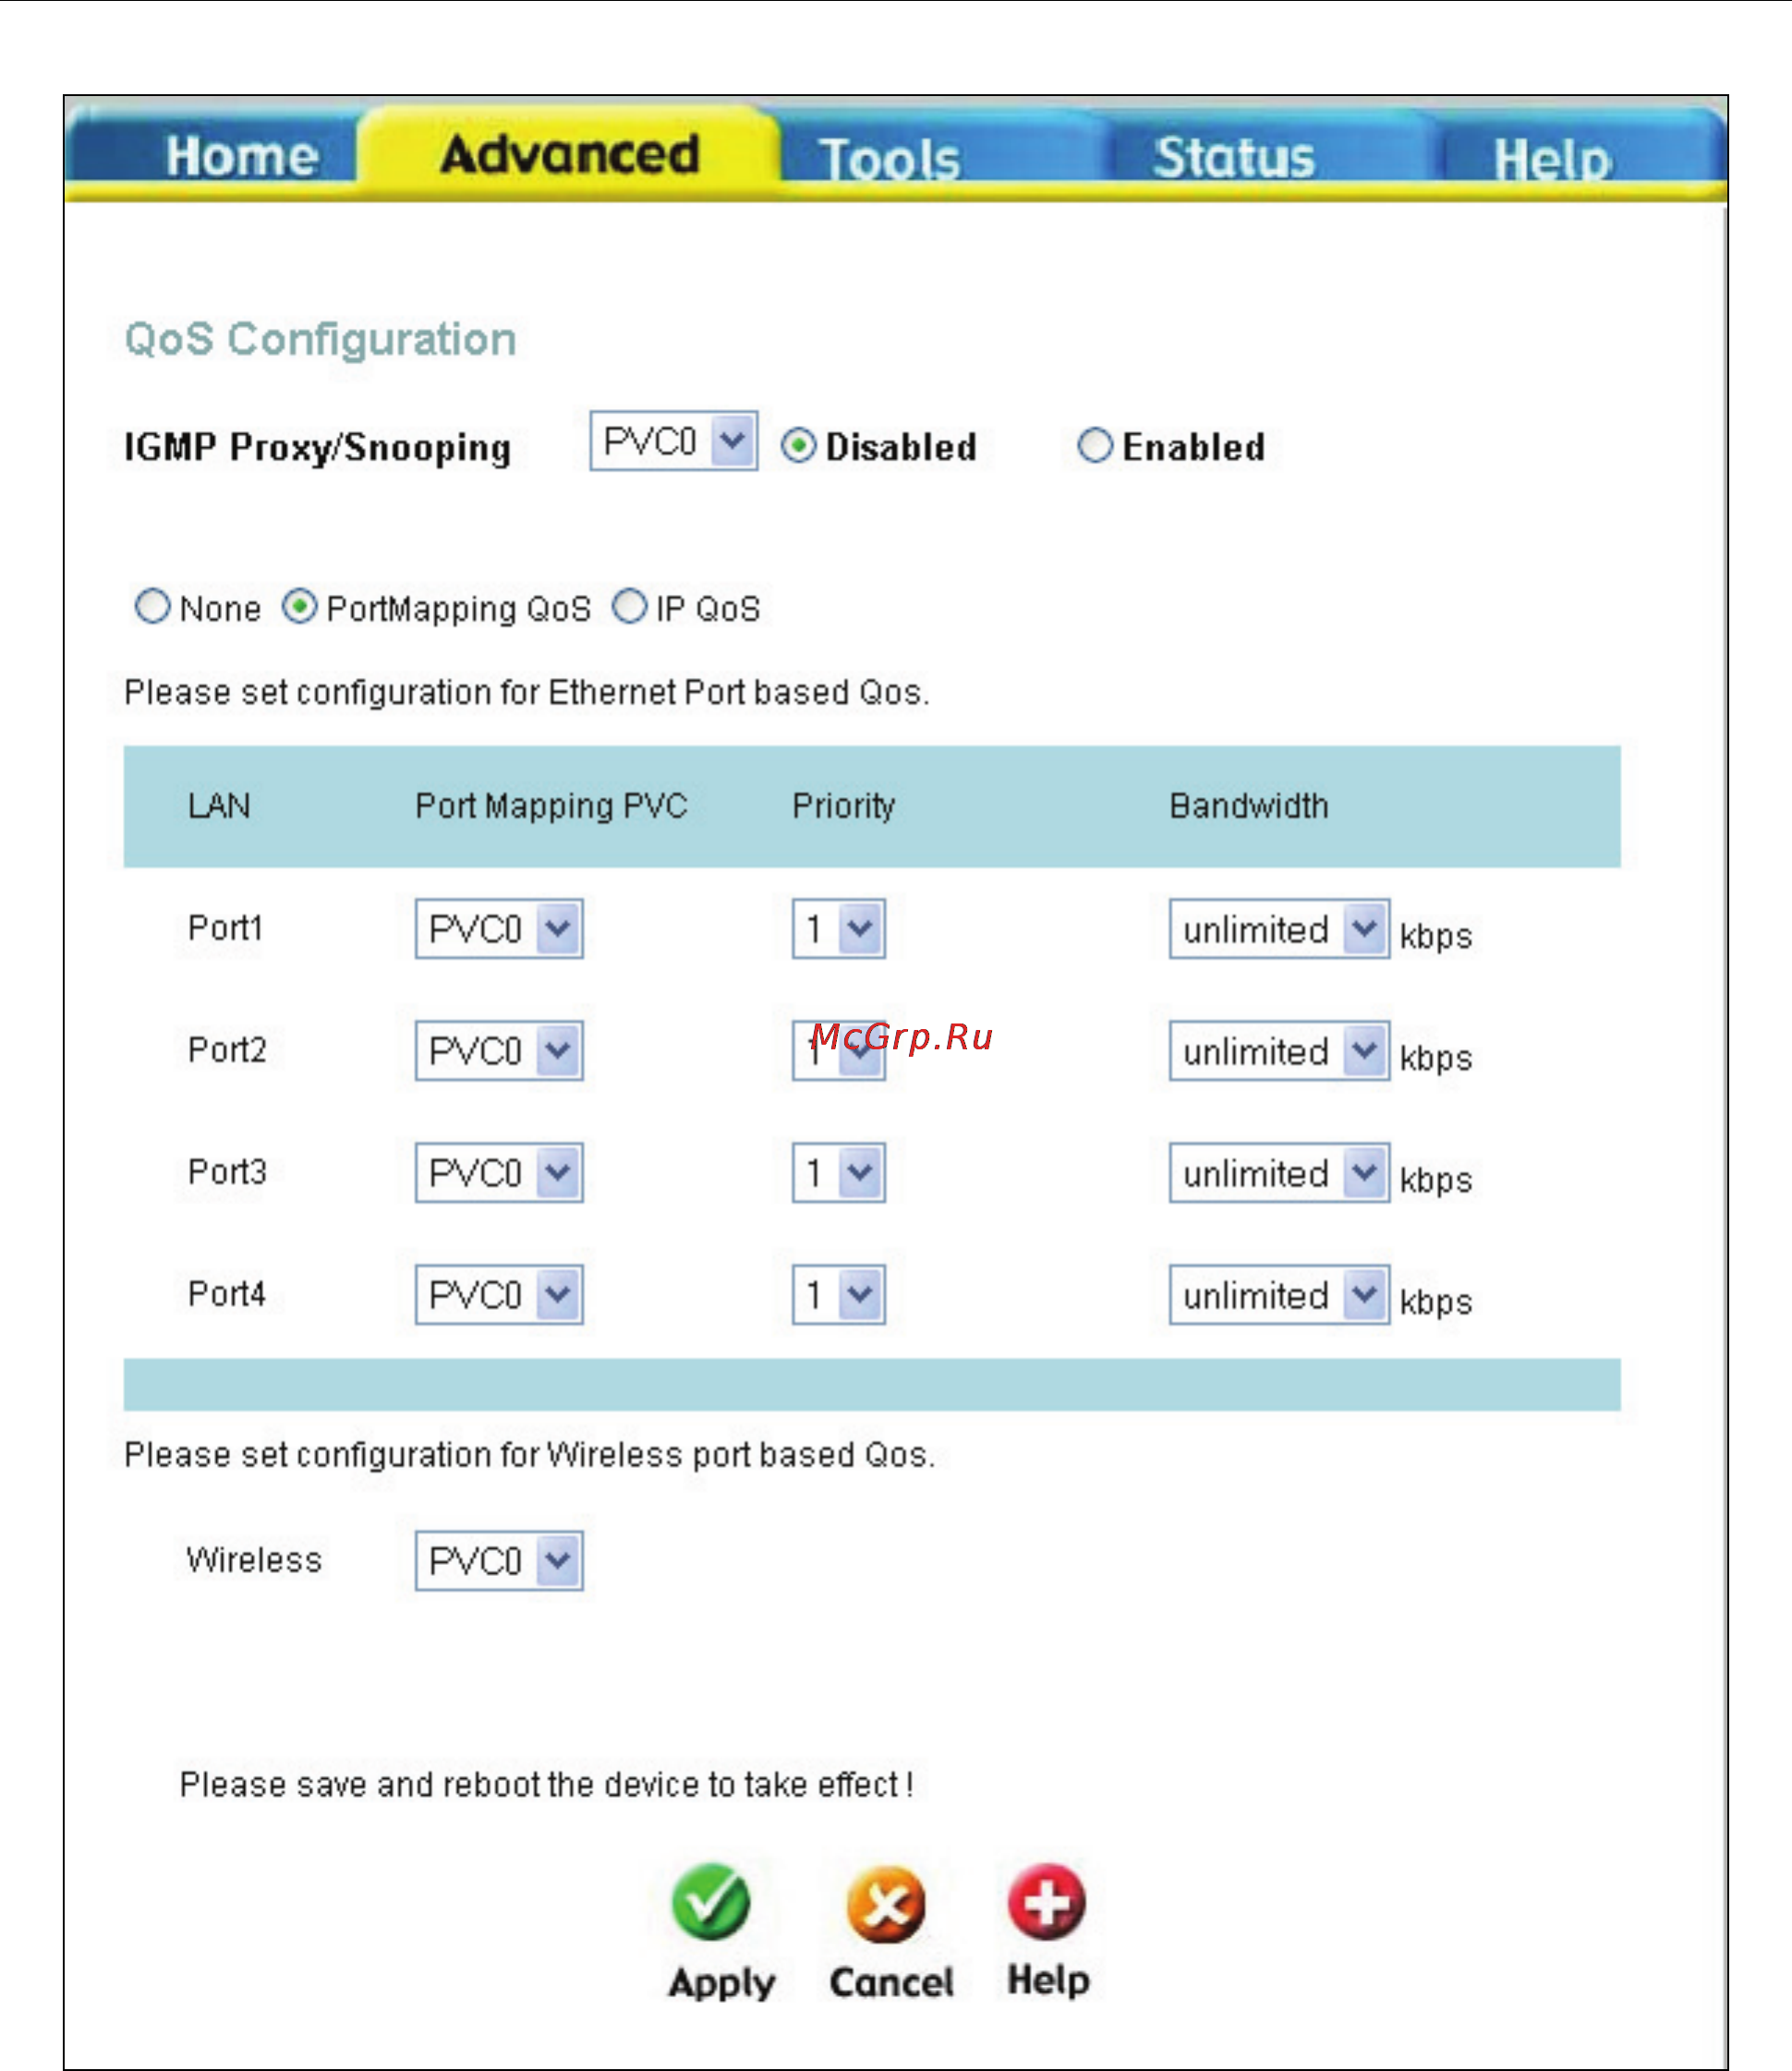Switch to the Advanced tab
This screenshot has height=2071, width=1792.
pyautogui.click(x=569, y=153)
